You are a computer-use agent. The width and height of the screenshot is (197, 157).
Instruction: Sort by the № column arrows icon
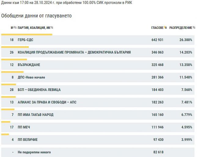click(x=15, y=27)
